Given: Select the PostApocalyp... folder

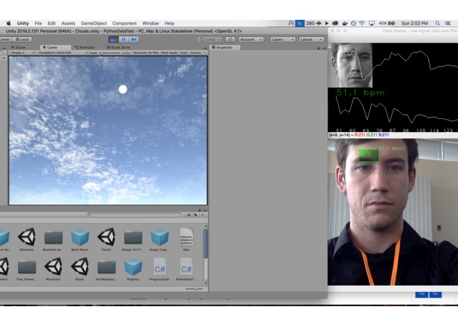Looking at the screenshot, I should click(106, 269).
